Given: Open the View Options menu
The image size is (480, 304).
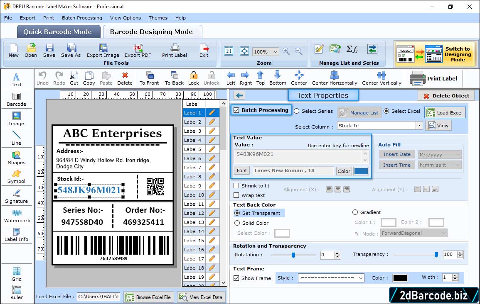Looking at the screenshot, I should tap(126, 18).
